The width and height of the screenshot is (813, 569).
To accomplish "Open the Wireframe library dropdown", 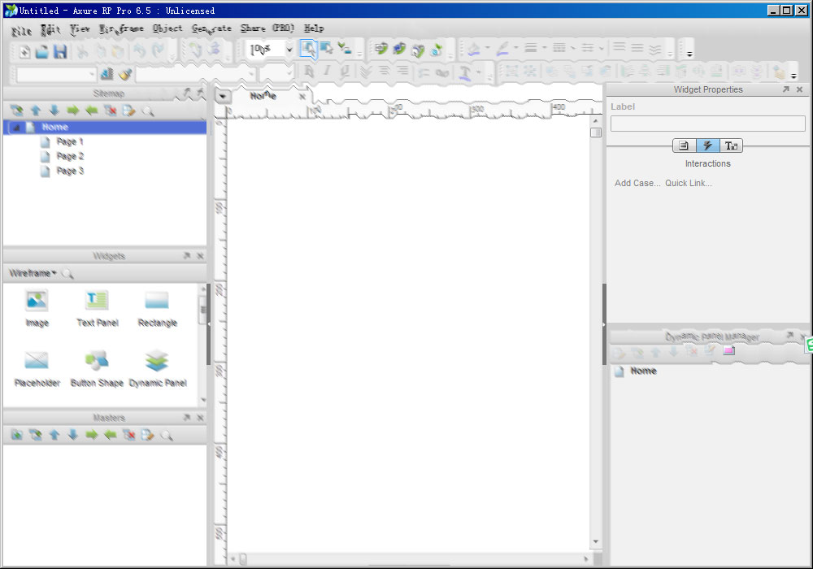I will [33, 273].
